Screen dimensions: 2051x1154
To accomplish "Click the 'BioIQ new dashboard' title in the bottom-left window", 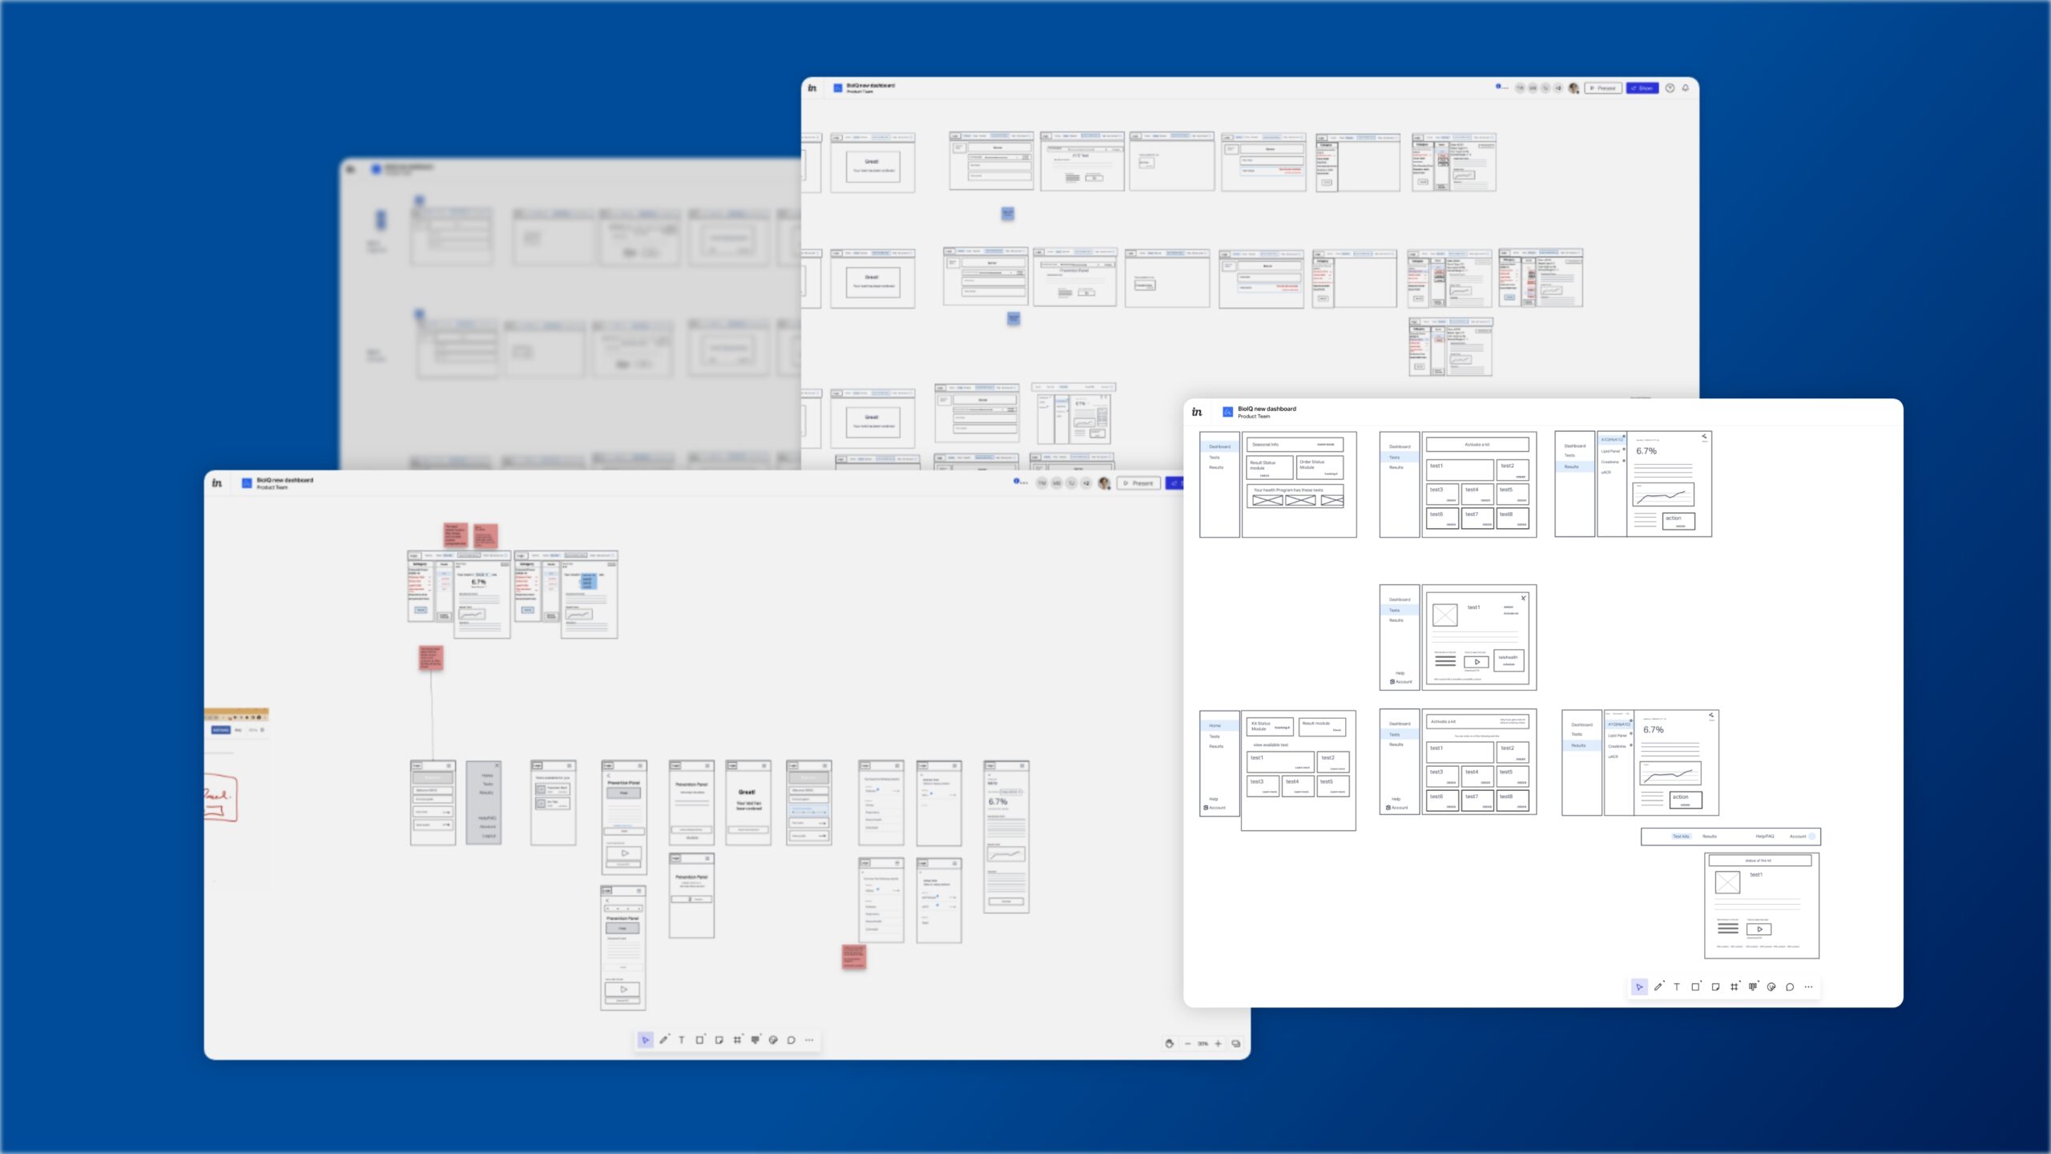I will click(284, 480).
